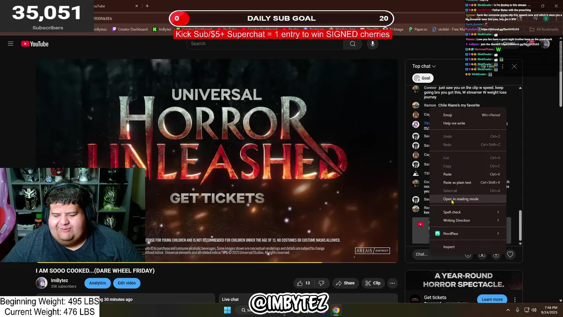Screen dimensions: 563x317
Task: Open Chrome from the taskbar
Action: click(336, 310)
